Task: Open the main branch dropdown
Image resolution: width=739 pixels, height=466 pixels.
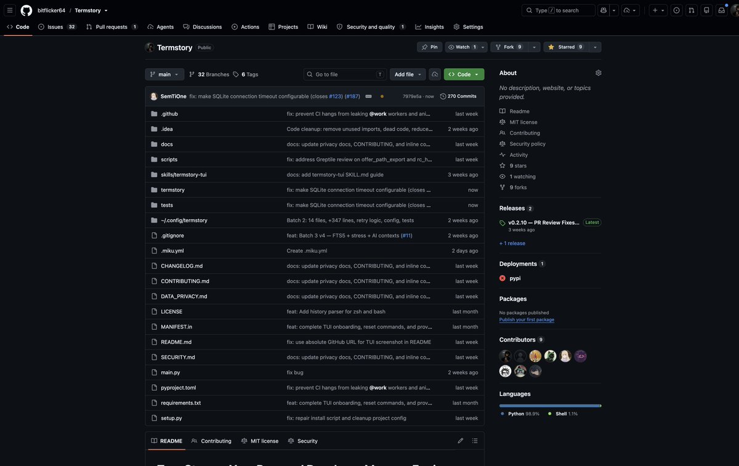Action: (164, 74)
